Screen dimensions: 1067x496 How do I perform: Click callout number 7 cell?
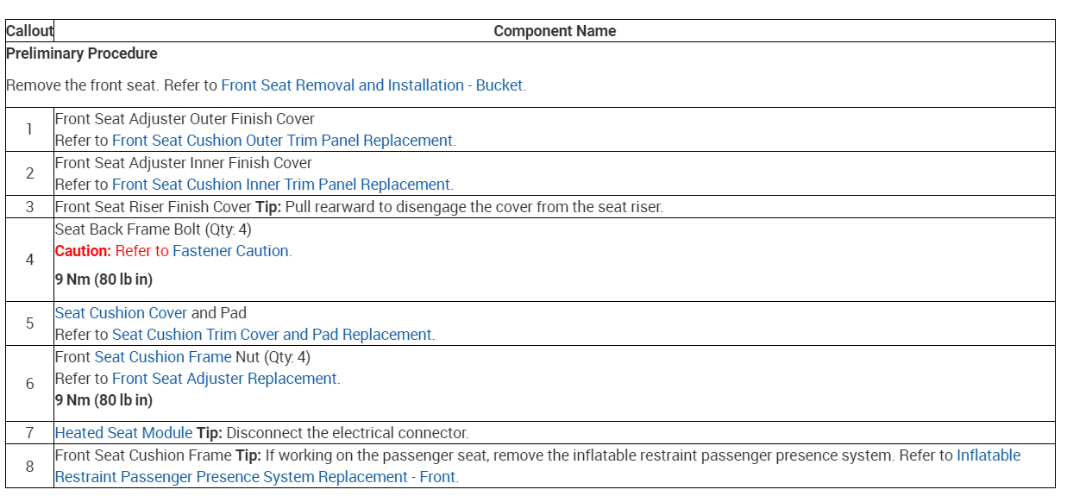pyautogui.click(x=29, y=433)
